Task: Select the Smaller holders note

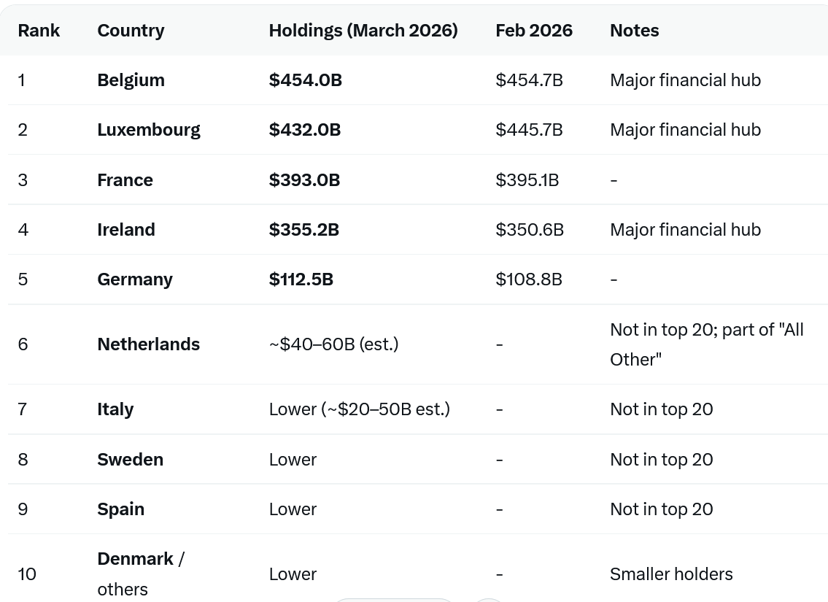Action: click(671, 574)
